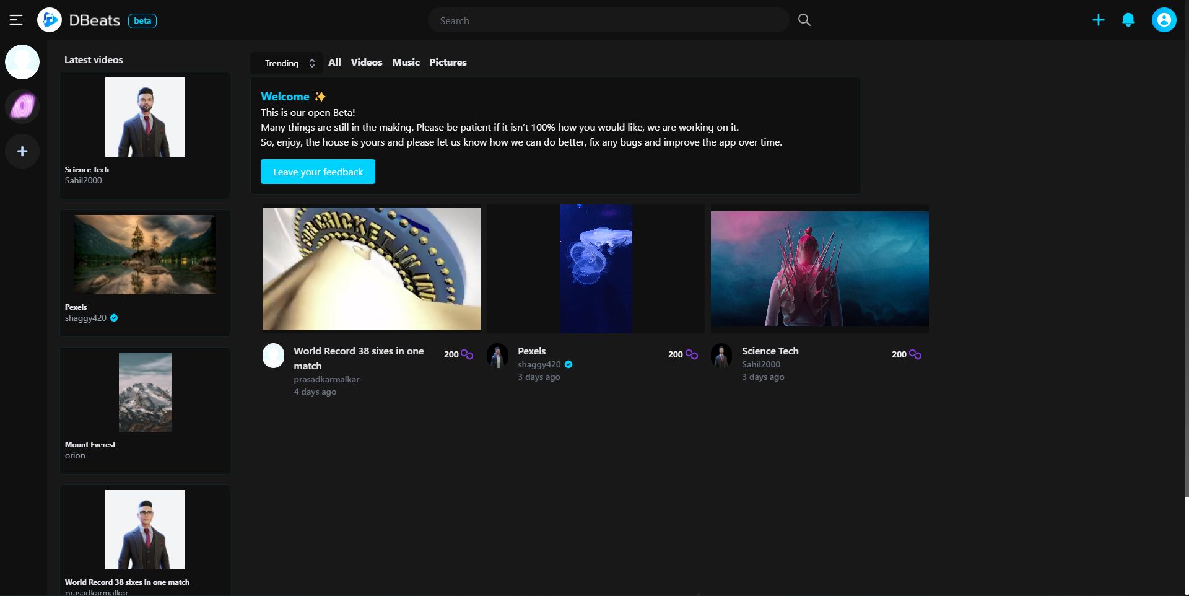The height and width of the screenshot is (596, 1189).
Task: Click the search magnifier icon
Action: [x=804, y=20]
